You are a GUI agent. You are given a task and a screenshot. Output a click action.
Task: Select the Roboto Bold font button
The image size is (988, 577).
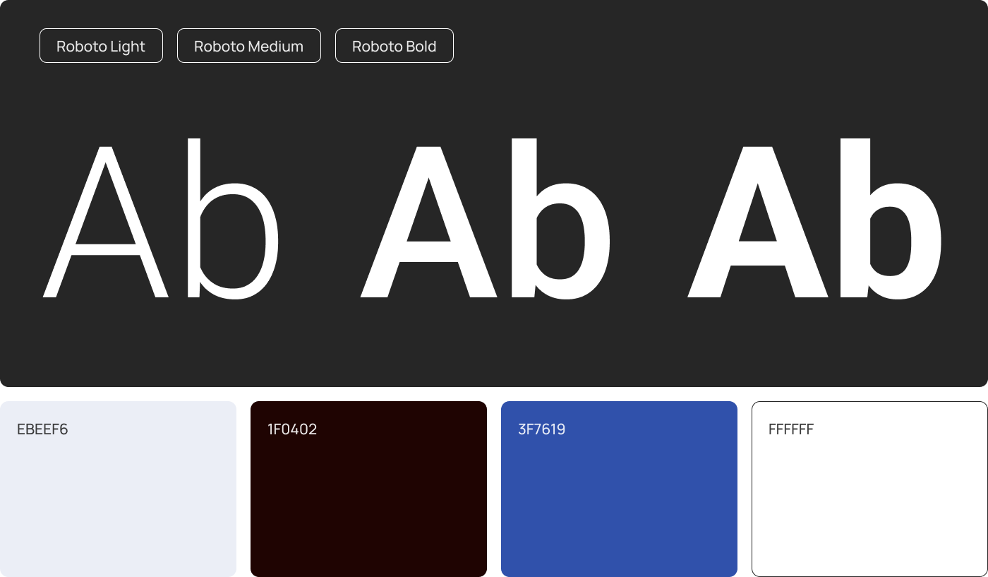[x=394, y=46]
